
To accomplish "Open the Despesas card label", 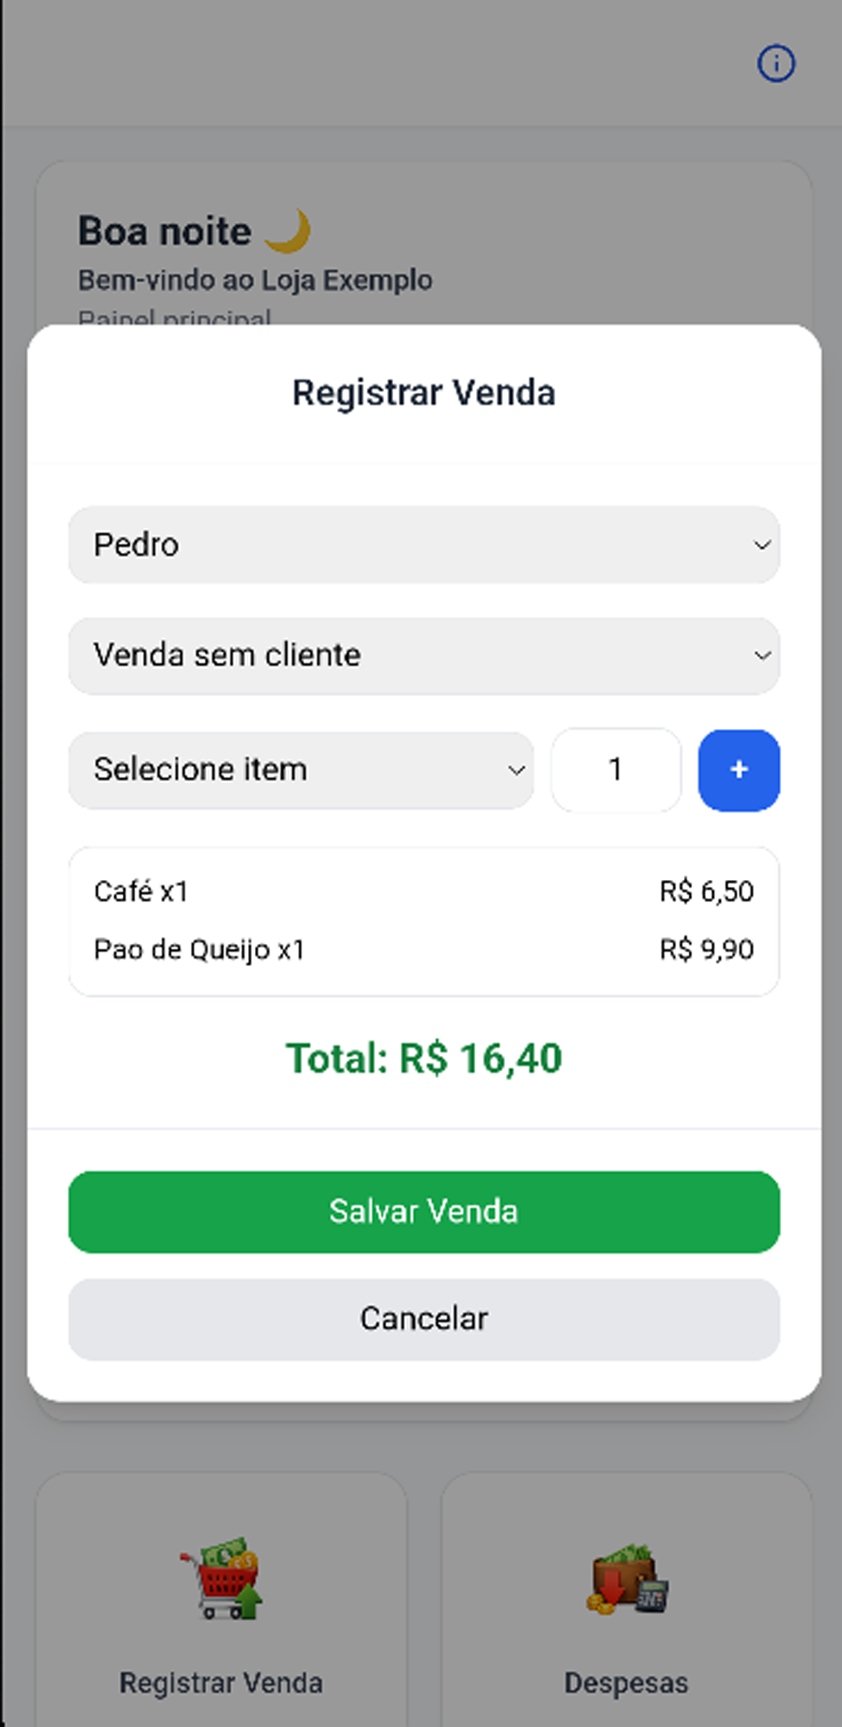I will pyautogui.click(x=626, y=1683).
